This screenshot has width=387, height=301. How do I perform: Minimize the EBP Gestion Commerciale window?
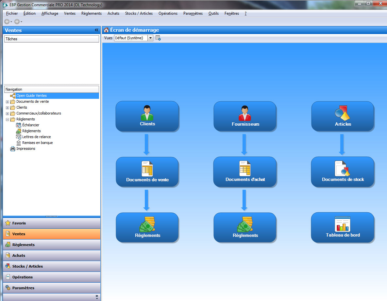pos(359,4)
